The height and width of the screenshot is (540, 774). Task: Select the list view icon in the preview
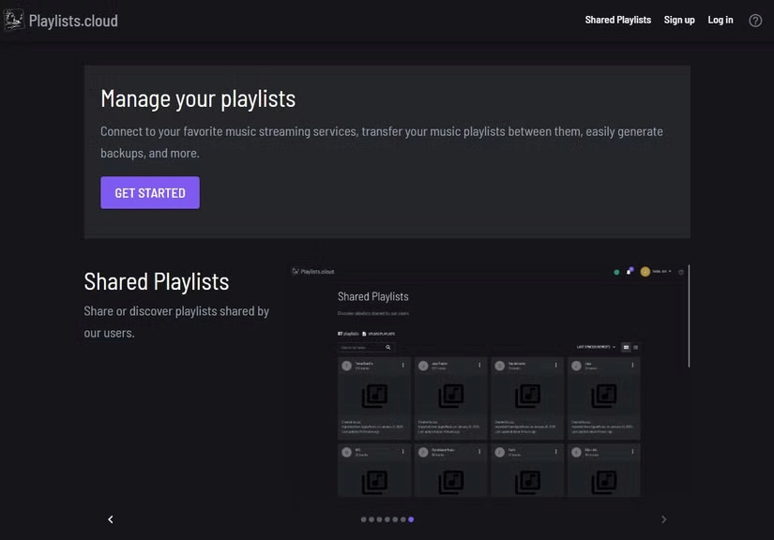click(x=636, y=345)
